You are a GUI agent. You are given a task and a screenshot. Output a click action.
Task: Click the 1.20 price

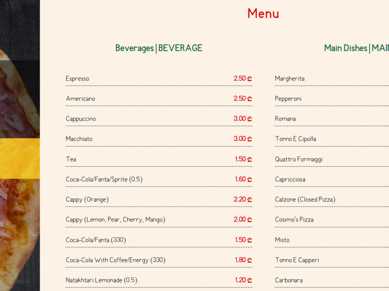[x=244, y=280]
